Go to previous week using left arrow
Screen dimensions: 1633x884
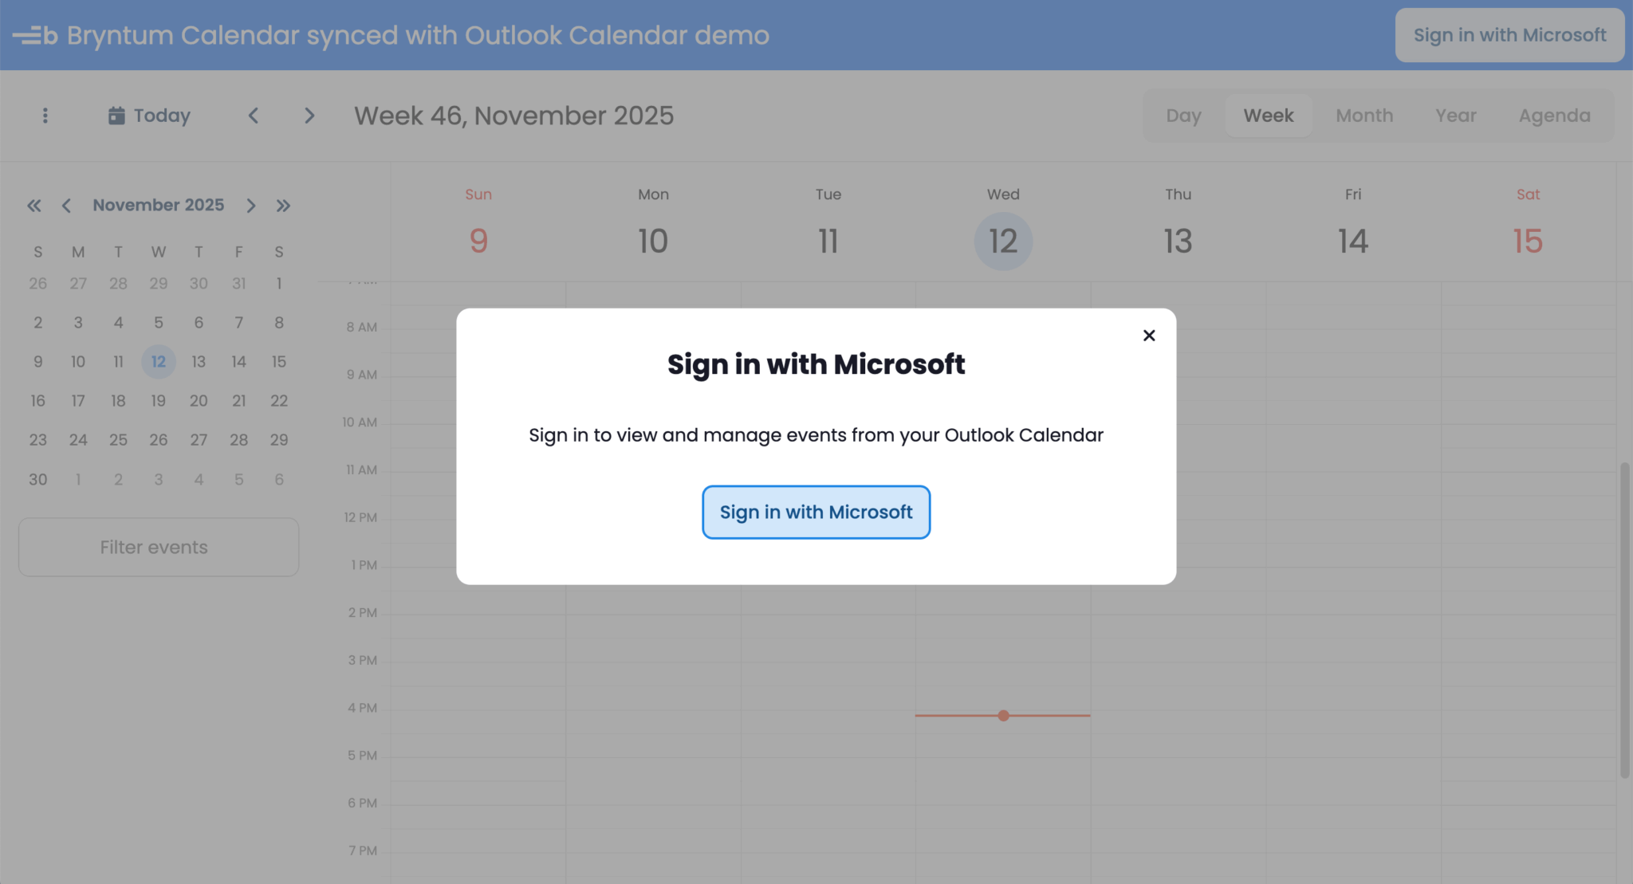coord(254,116)
